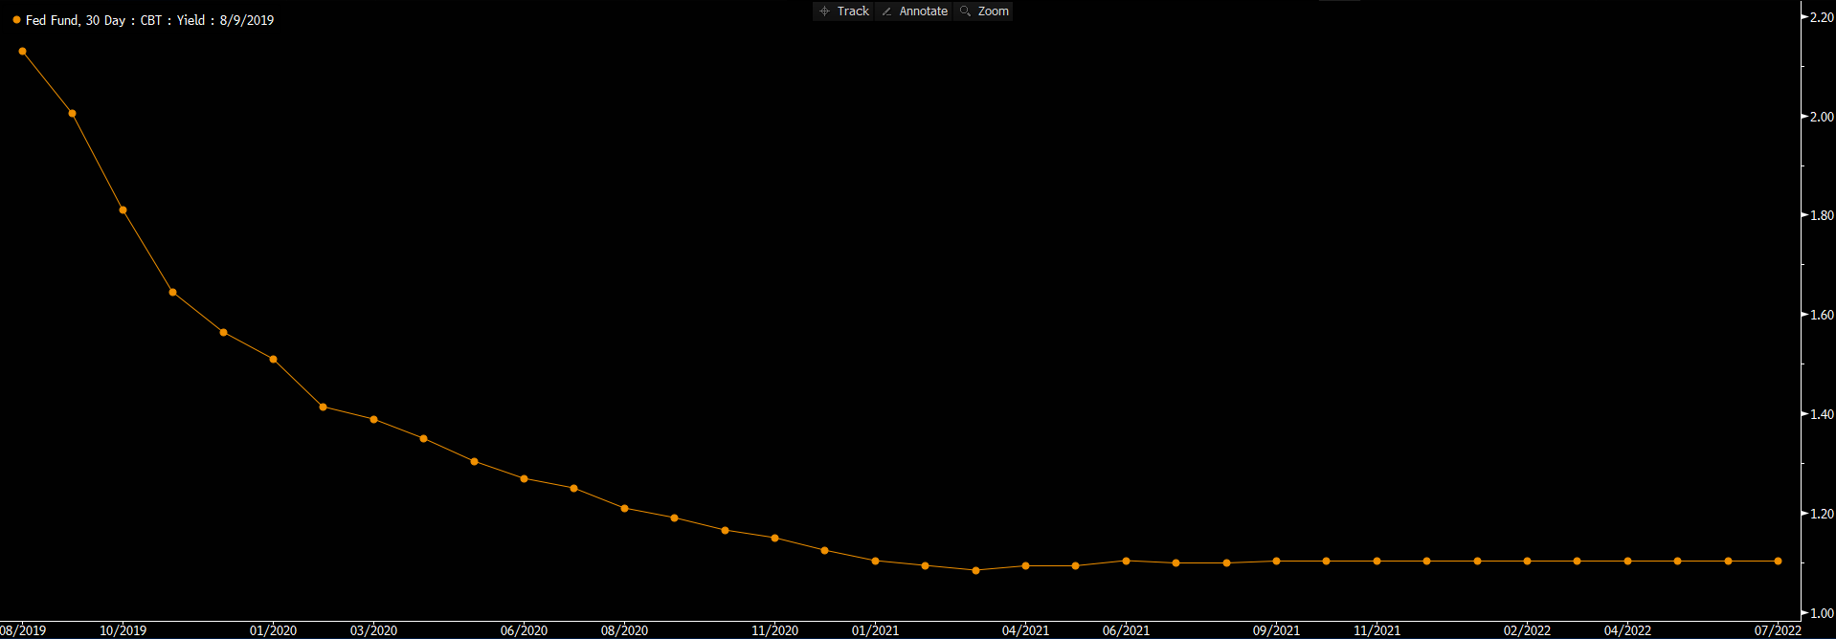Click the 2.20 y-axis value
This screenshot has width=1836, height=639.
1822,17
